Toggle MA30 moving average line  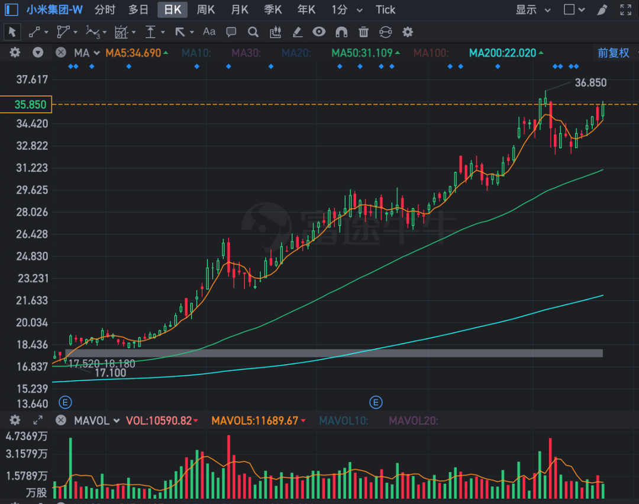coord(246,53)
